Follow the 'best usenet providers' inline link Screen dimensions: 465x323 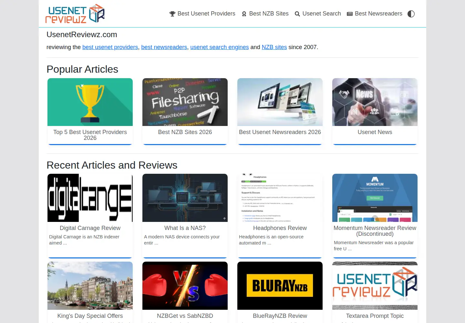(x=110, y=47)
